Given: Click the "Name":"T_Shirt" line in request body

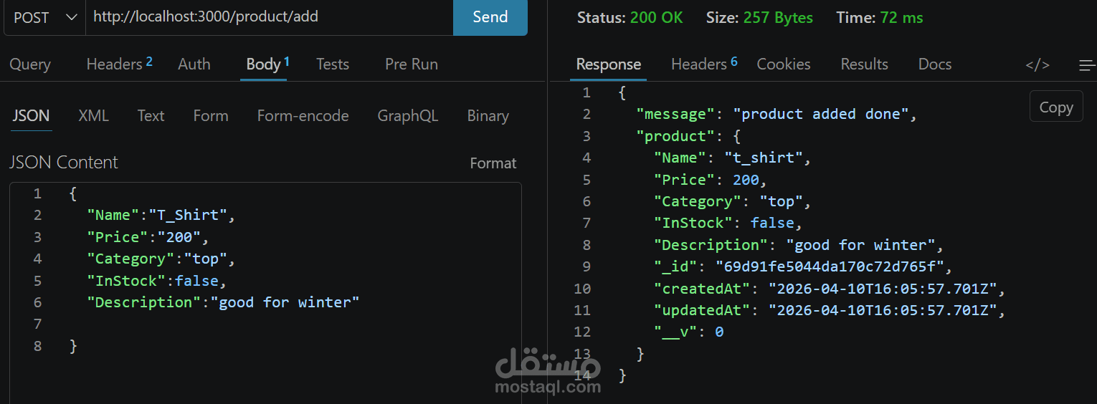Looking at the screenshot, I should click(161, 215).
